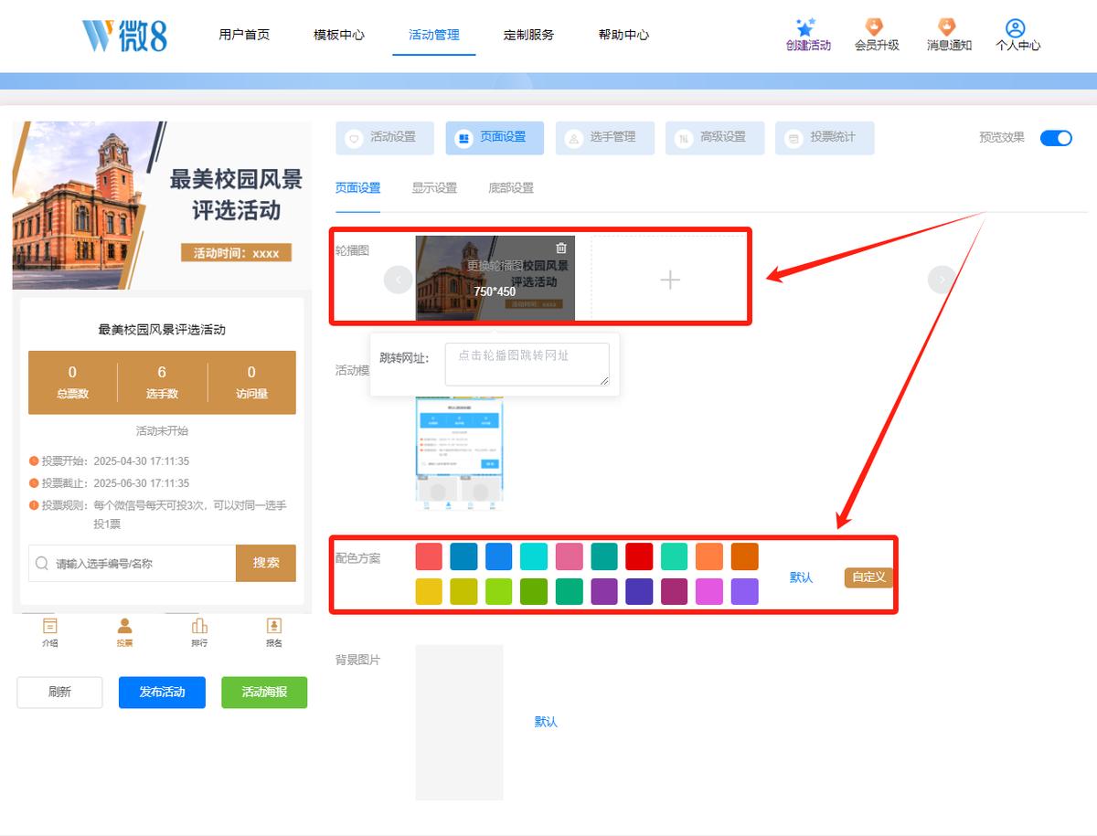Screen dimensions: 1097x836
Task: Switch to the 投票统计 tab
Action: (825, 138)
